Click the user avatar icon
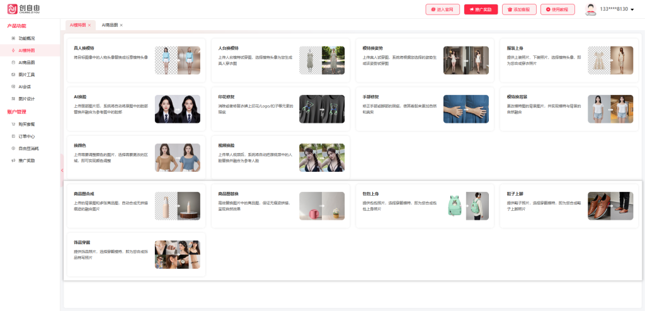Viewport: 645px width, 311px height. [x=590, y=9]
